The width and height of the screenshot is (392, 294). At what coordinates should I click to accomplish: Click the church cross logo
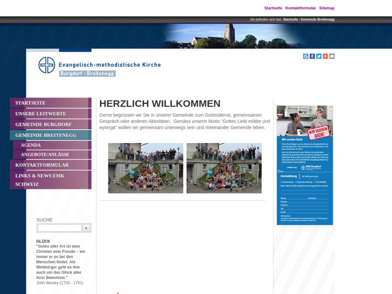(47, 65)
